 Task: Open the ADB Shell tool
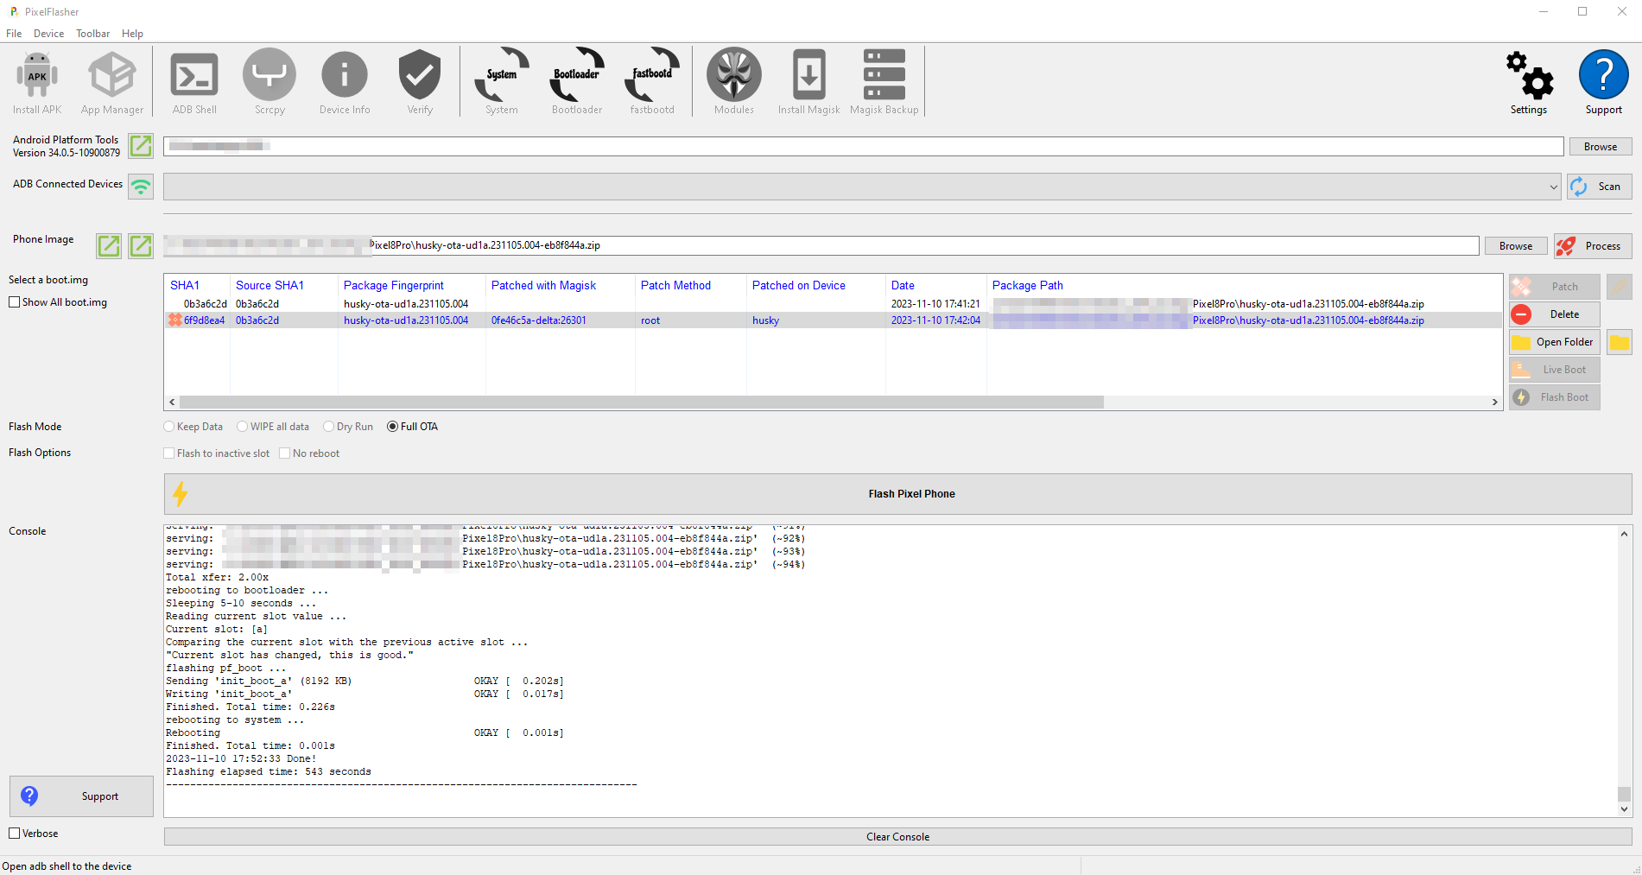point(194,81)
